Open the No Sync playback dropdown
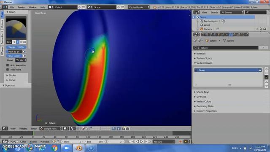This screenshot has width=270, height=152. pyautogui.click(x=164, y=142)
